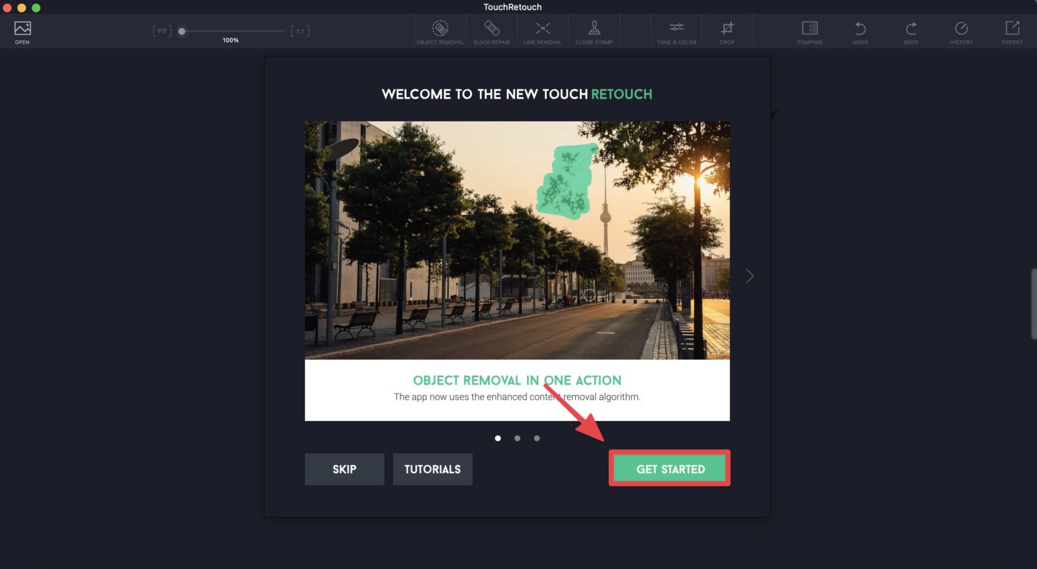Open the History panel
This screenshot has height=569, width=1037.
click(961, 31)
